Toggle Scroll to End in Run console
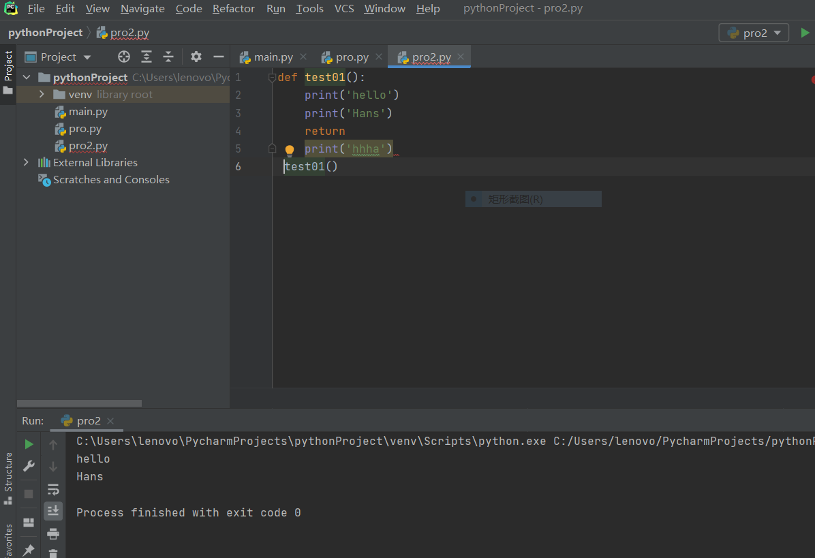The width and height of the screenshot is (815, 558). click(x=53, y=511)
